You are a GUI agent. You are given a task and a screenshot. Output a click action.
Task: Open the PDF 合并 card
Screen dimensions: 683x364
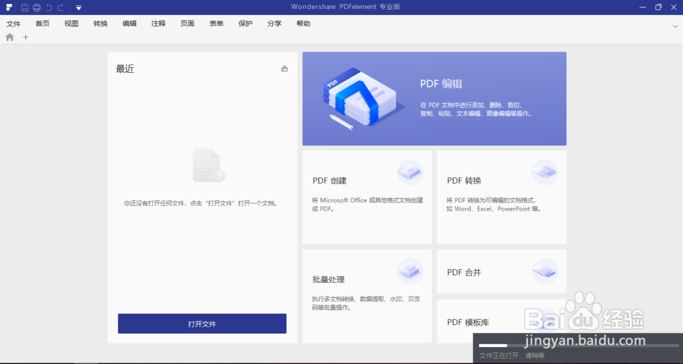point(501,271)
